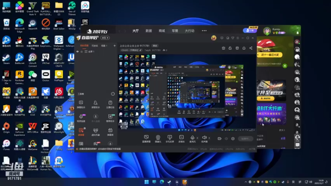Viewport: 331px width, 186px height.
Task: Open notifications bell in streaming app
Action: (x=244, y=48)
